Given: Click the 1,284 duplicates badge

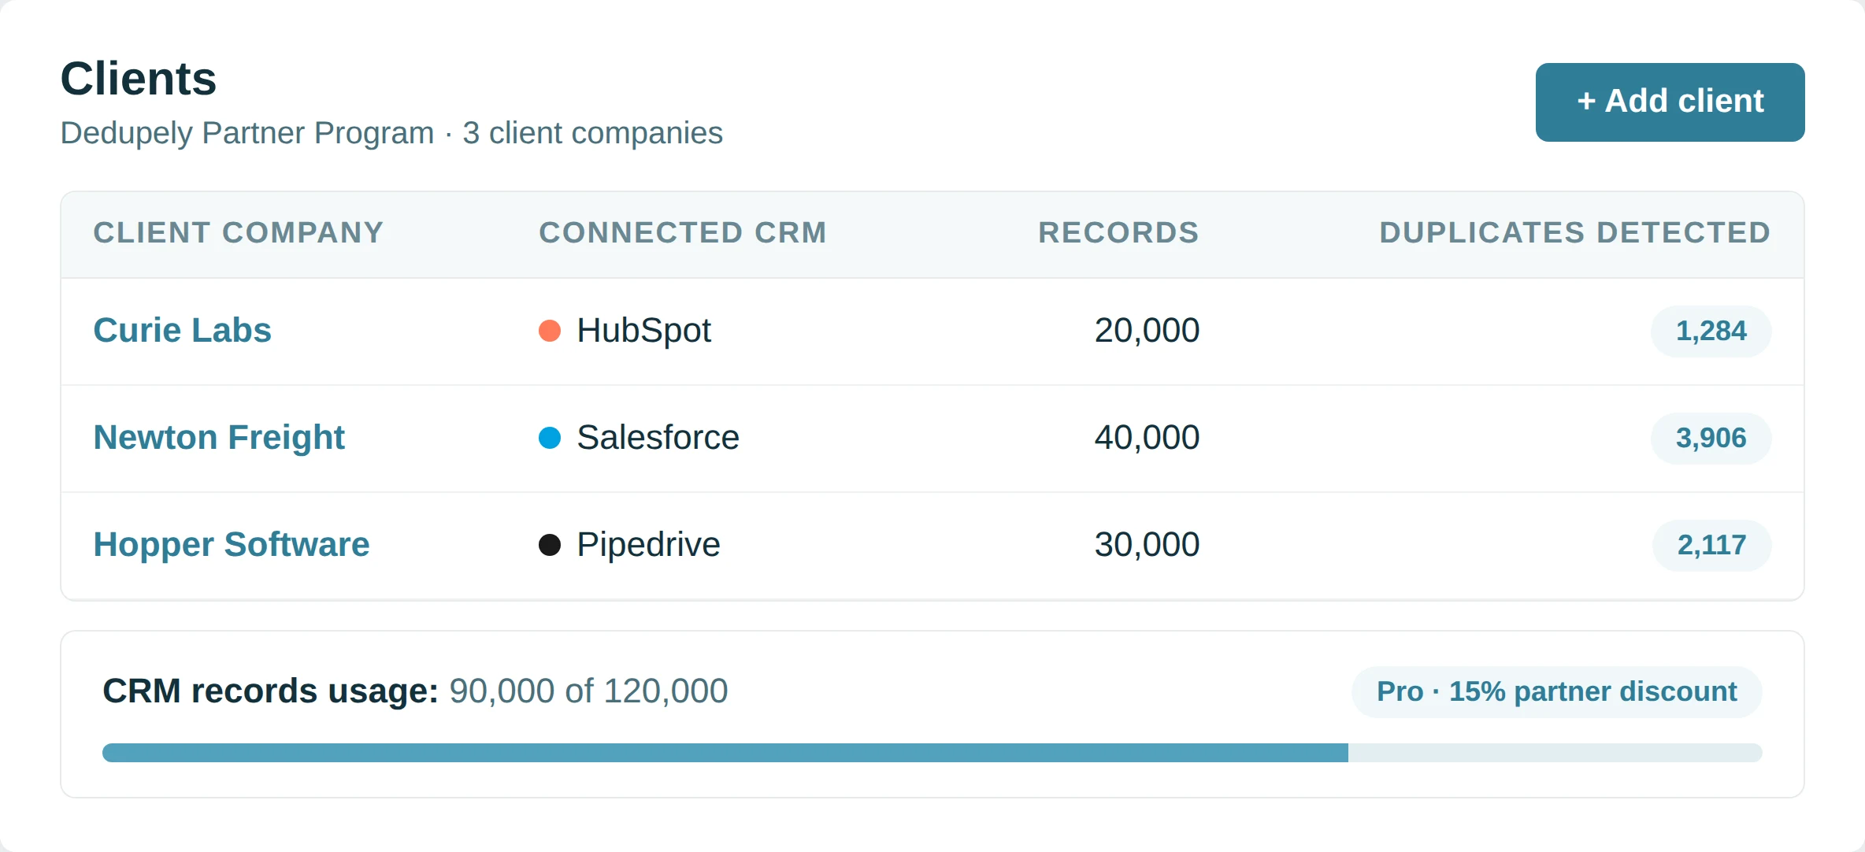Looking at the screenshot, I should point(1711,332).
